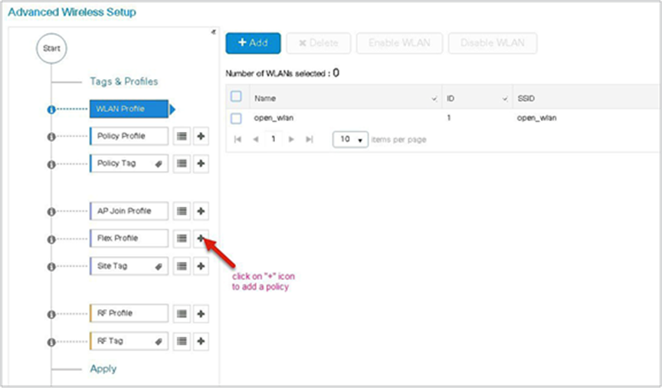This screenshot has width=662, height=388.
Task: Go to previous page of WLAN table
Action: (x=255, y=140)
